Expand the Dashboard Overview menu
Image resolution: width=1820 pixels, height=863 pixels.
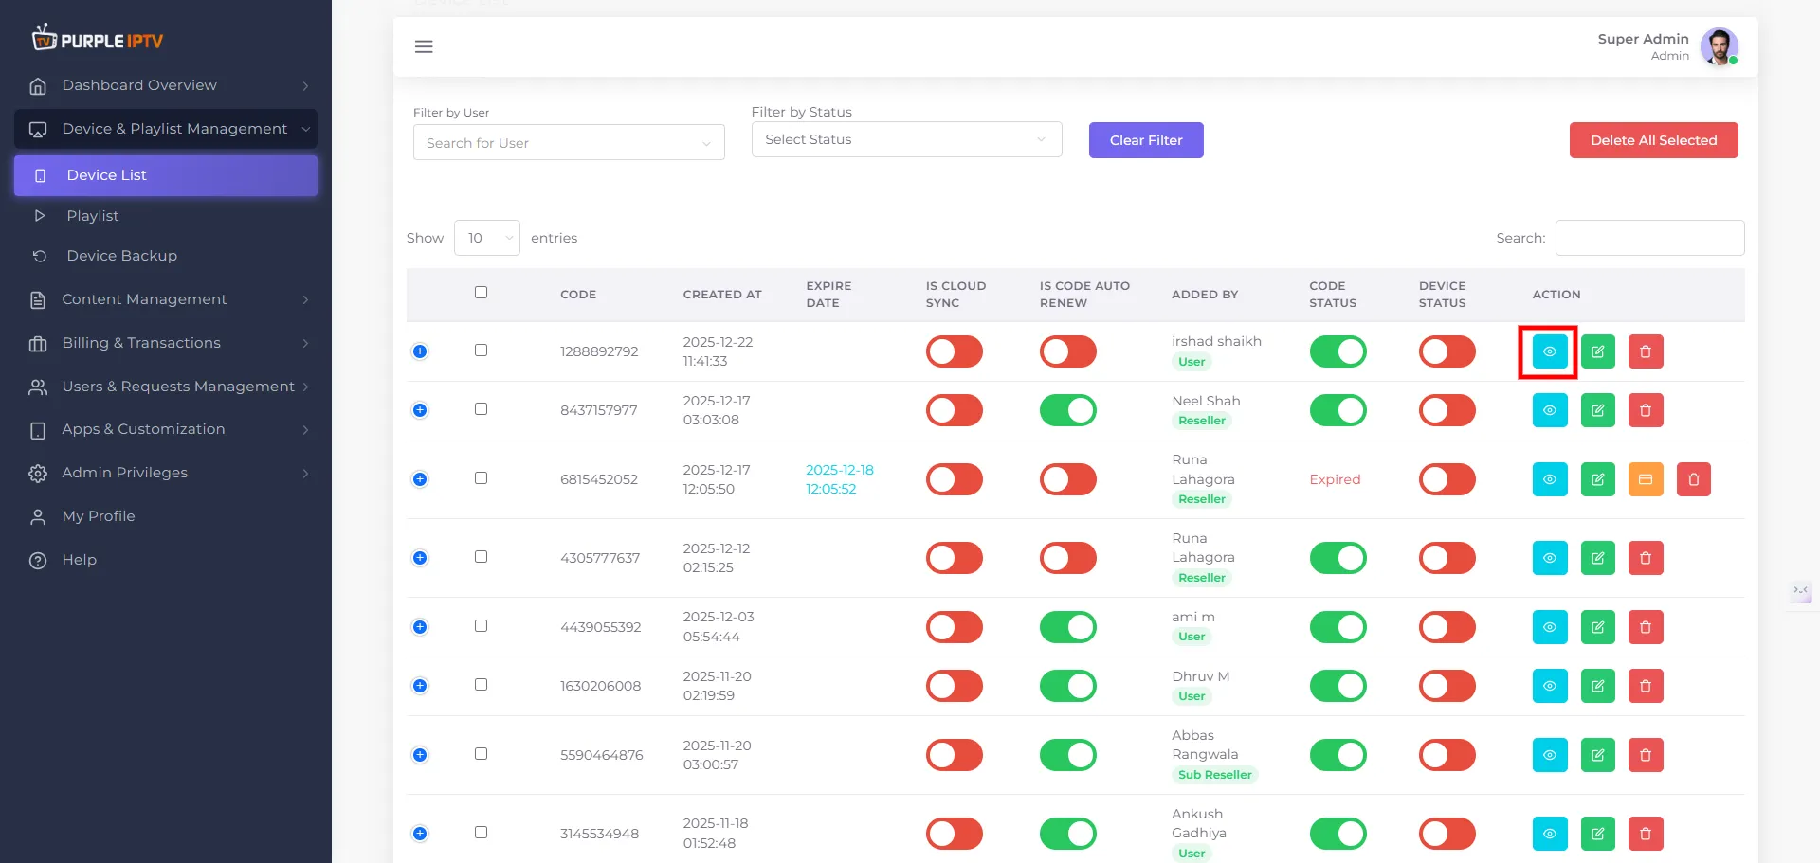pos(166,85)
